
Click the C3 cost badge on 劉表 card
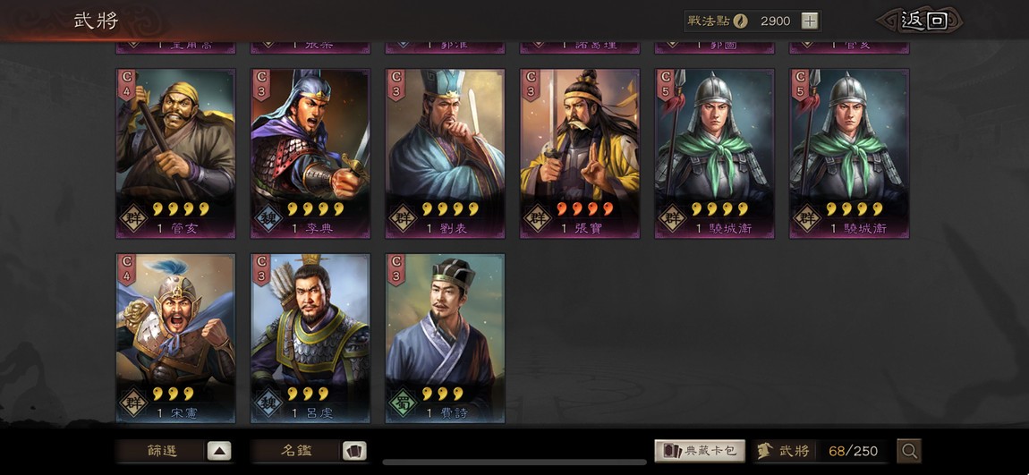point(395,85)
